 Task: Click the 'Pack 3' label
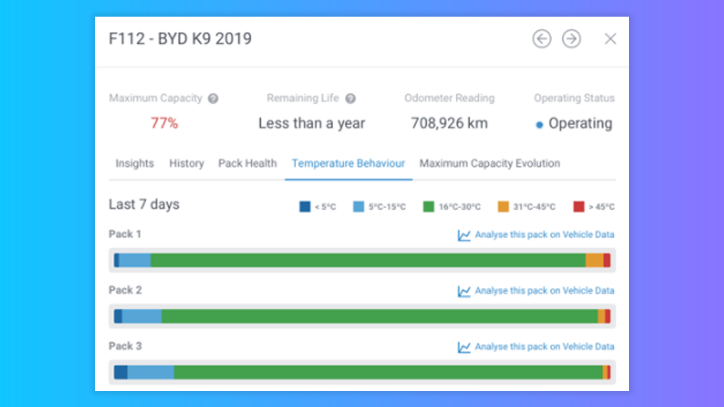tap(125, 346)
